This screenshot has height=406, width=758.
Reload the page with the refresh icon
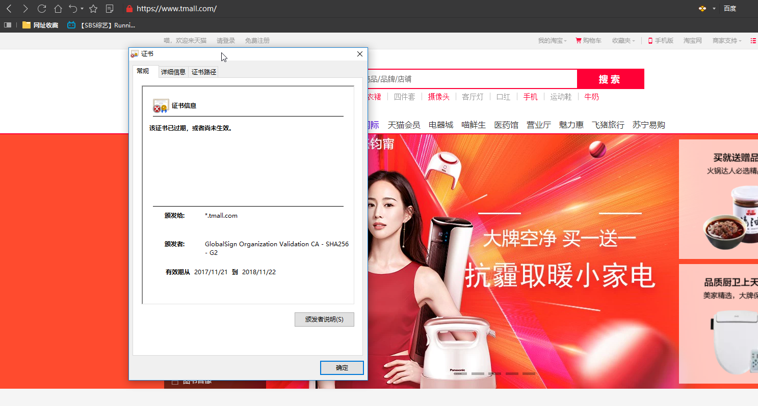point(42,9)
